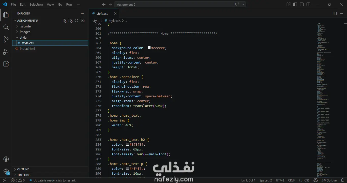Change UTF-8 file encoding

pyautogui.click(x=280, y=180)
